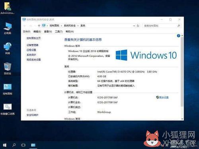Viewport: 199px width, 149px height.
Task: Open the 编辑(E) menu
Action: click(x=37, y=31)
